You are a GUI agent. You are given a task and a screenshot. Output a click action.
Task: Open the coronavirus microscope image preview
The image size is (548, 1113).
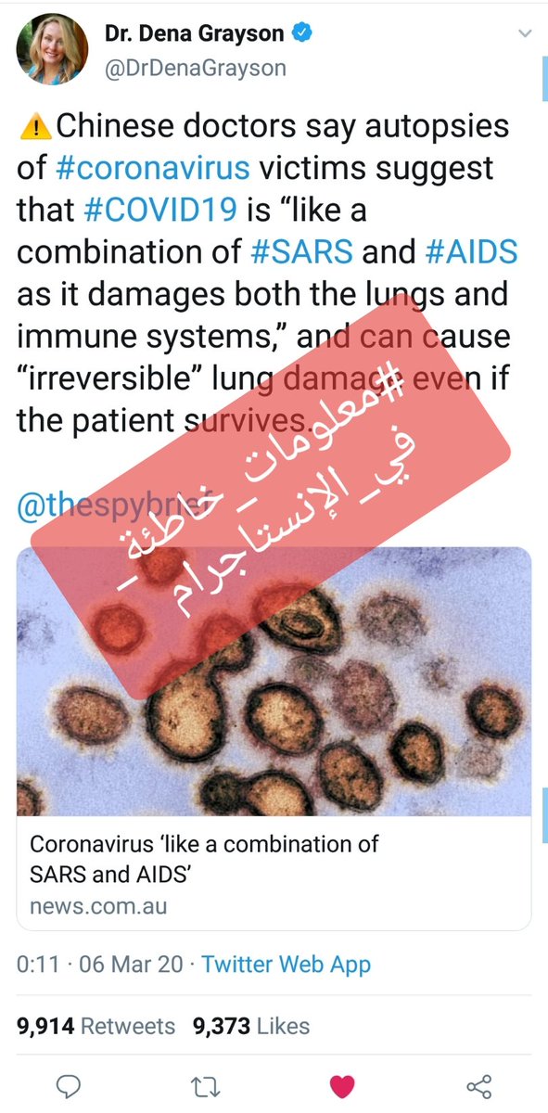274,681
